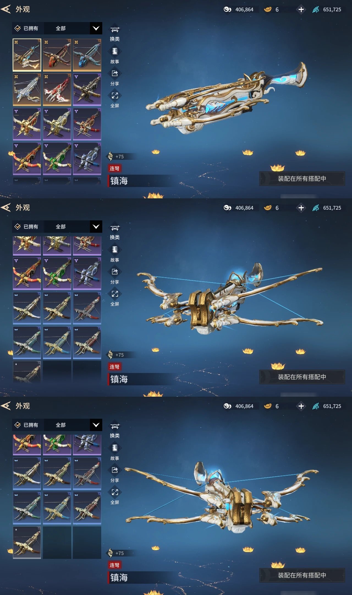352x595 pixels.
Task: Click the gold ingot currency icon in bottom screenshot
Action: click(x=268, y=406)
